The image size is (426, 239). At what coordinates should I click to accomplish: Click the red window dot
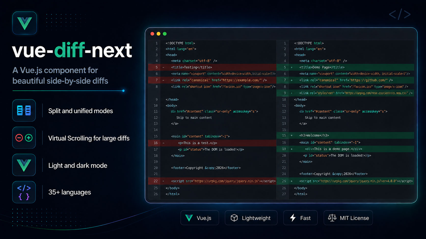tap(152, 34)
